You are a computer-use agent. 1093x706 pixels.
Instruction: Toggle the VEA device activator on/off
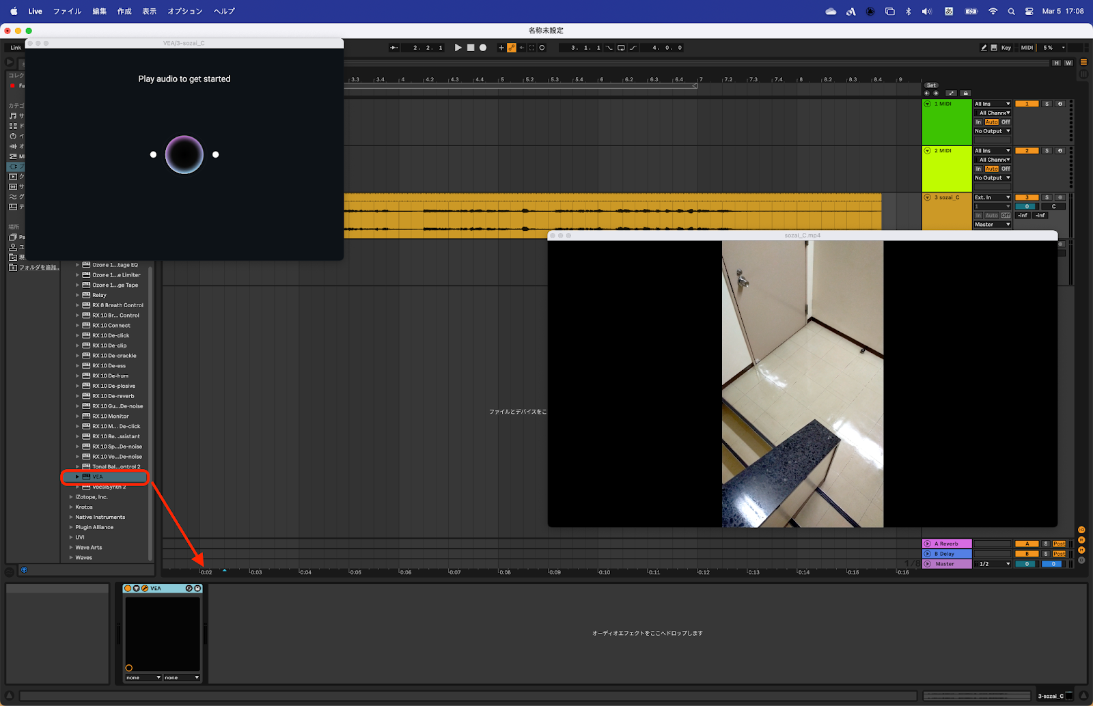click(x=128, y=589)
